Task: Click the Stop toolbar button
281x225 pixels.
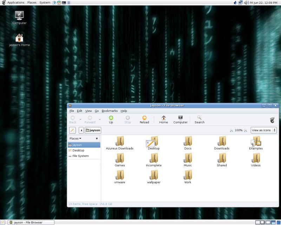Action: tap(128, 120)
